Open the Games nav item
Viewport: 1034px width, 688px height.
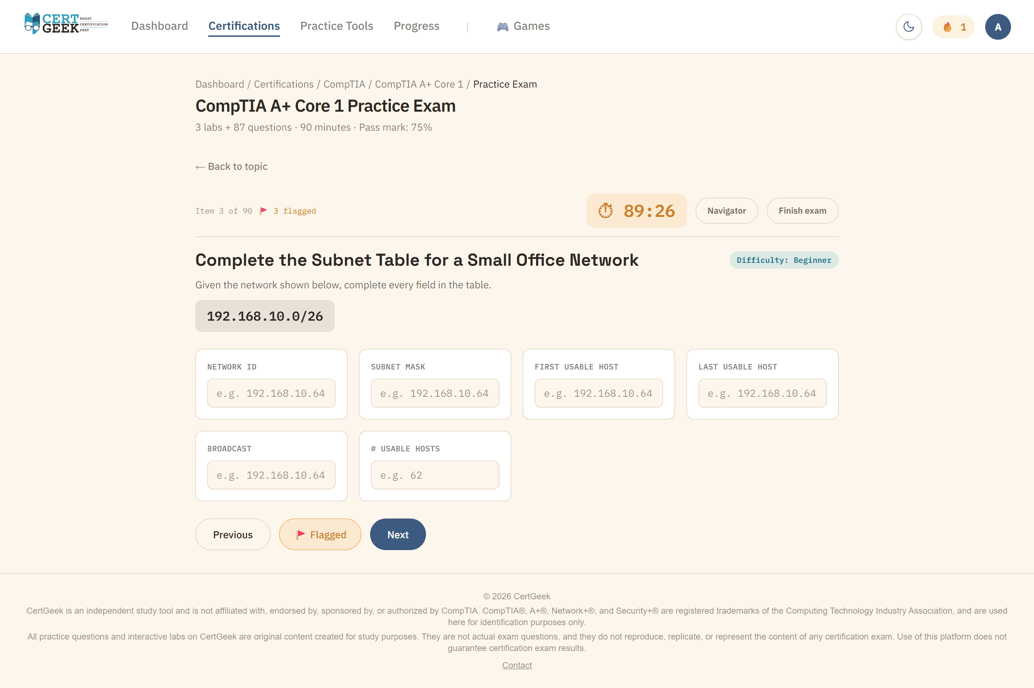point(523,26)
